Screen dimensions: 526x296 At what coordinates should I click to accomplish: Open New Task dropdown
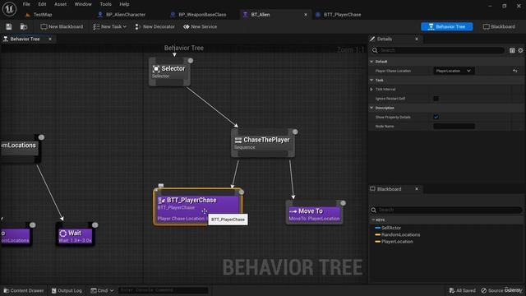pos(109,26)
